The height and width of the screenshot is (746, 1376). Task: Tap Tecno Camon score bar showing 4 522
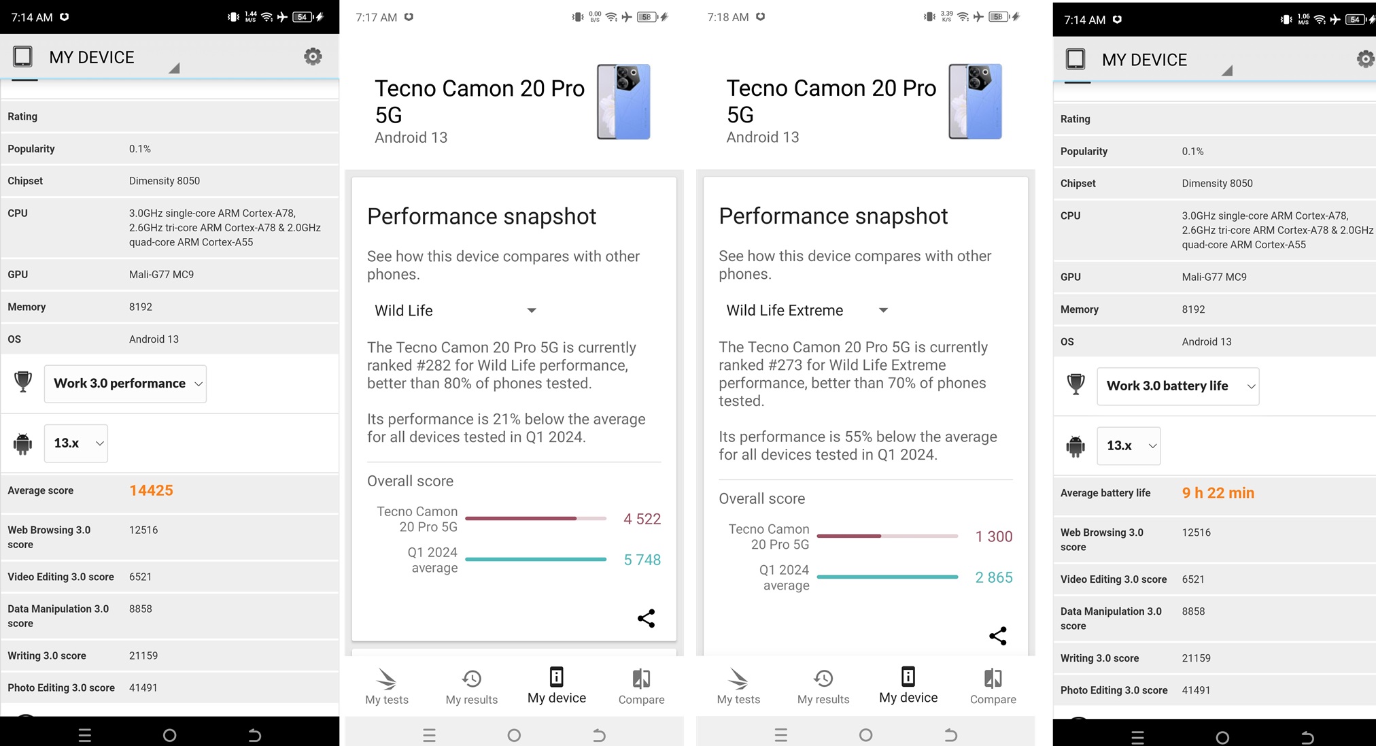click(x=536, y=518)
